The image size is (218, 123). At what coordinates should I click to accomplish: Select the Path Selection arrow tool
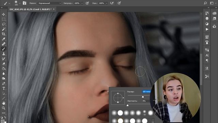pos(4,93)
